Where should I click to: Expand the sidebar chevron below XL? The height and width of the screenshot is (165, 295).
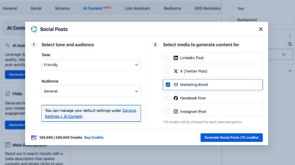click(x=290, y=71)
